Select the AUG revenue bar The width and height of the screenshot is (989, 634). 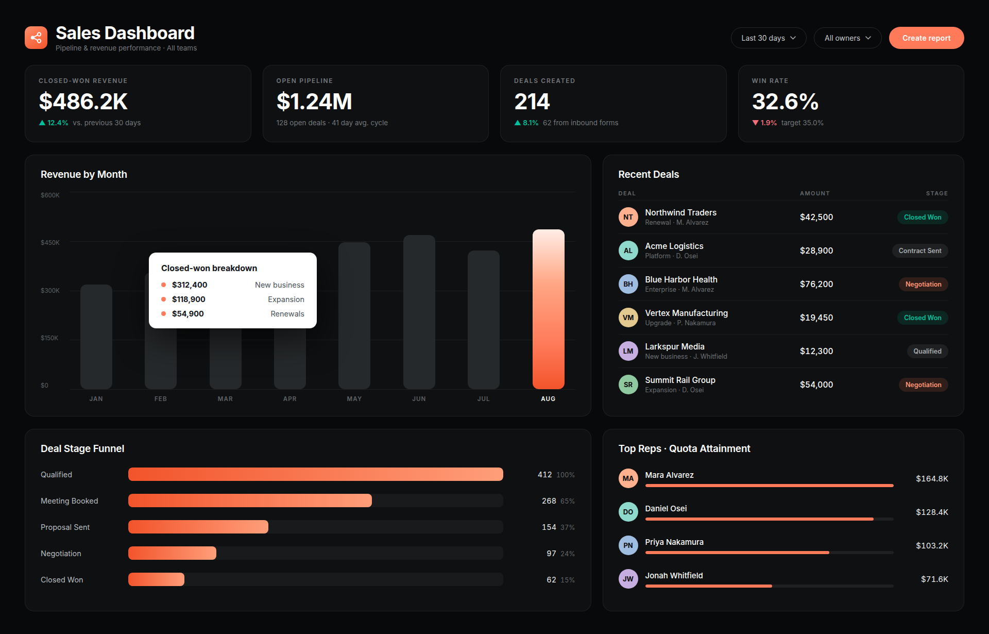[548, 309]
